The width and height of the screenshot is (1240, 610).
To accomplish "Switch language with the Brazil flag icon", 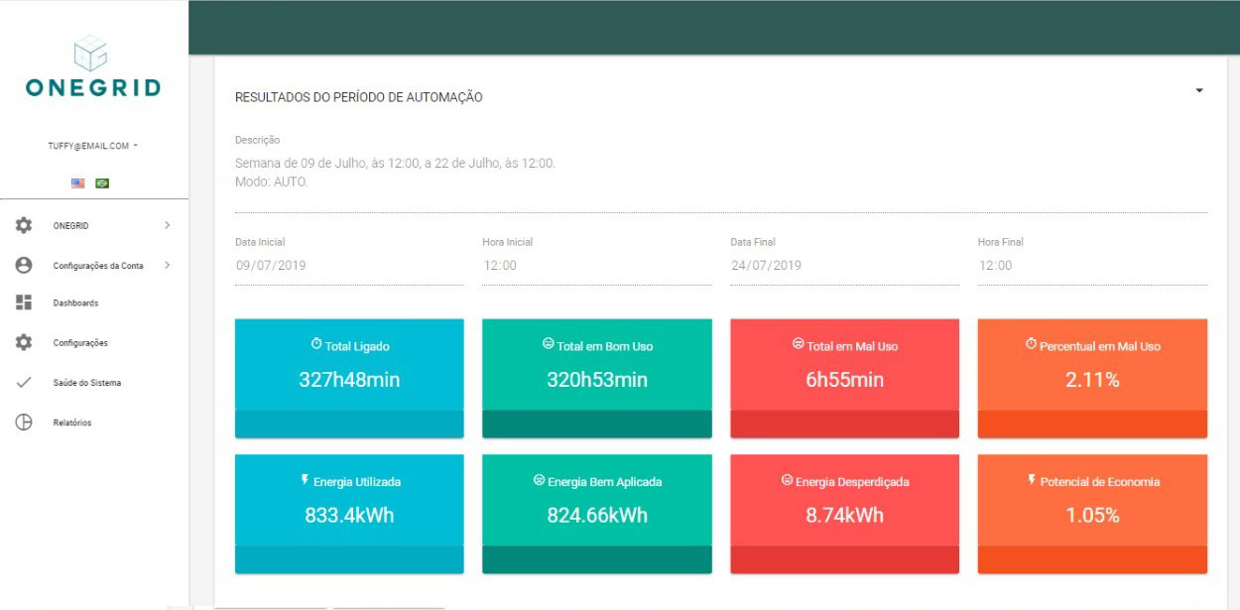I will click(102, 183).
